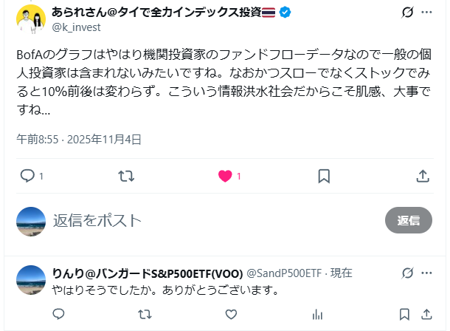Image resolution: width=450 pixels, height=331 pixels.
Task: Unlike the post with pink heart
Action: pos(225,176)
